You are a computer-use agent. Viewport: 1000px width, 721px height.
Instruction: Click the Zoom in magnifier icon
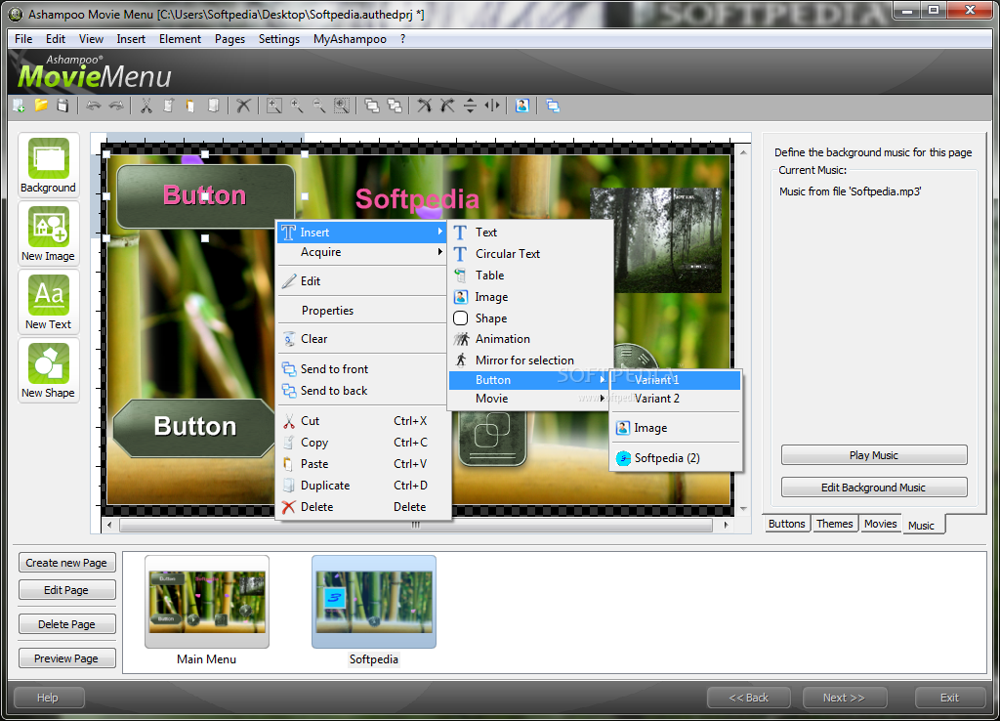coord(297,106)
